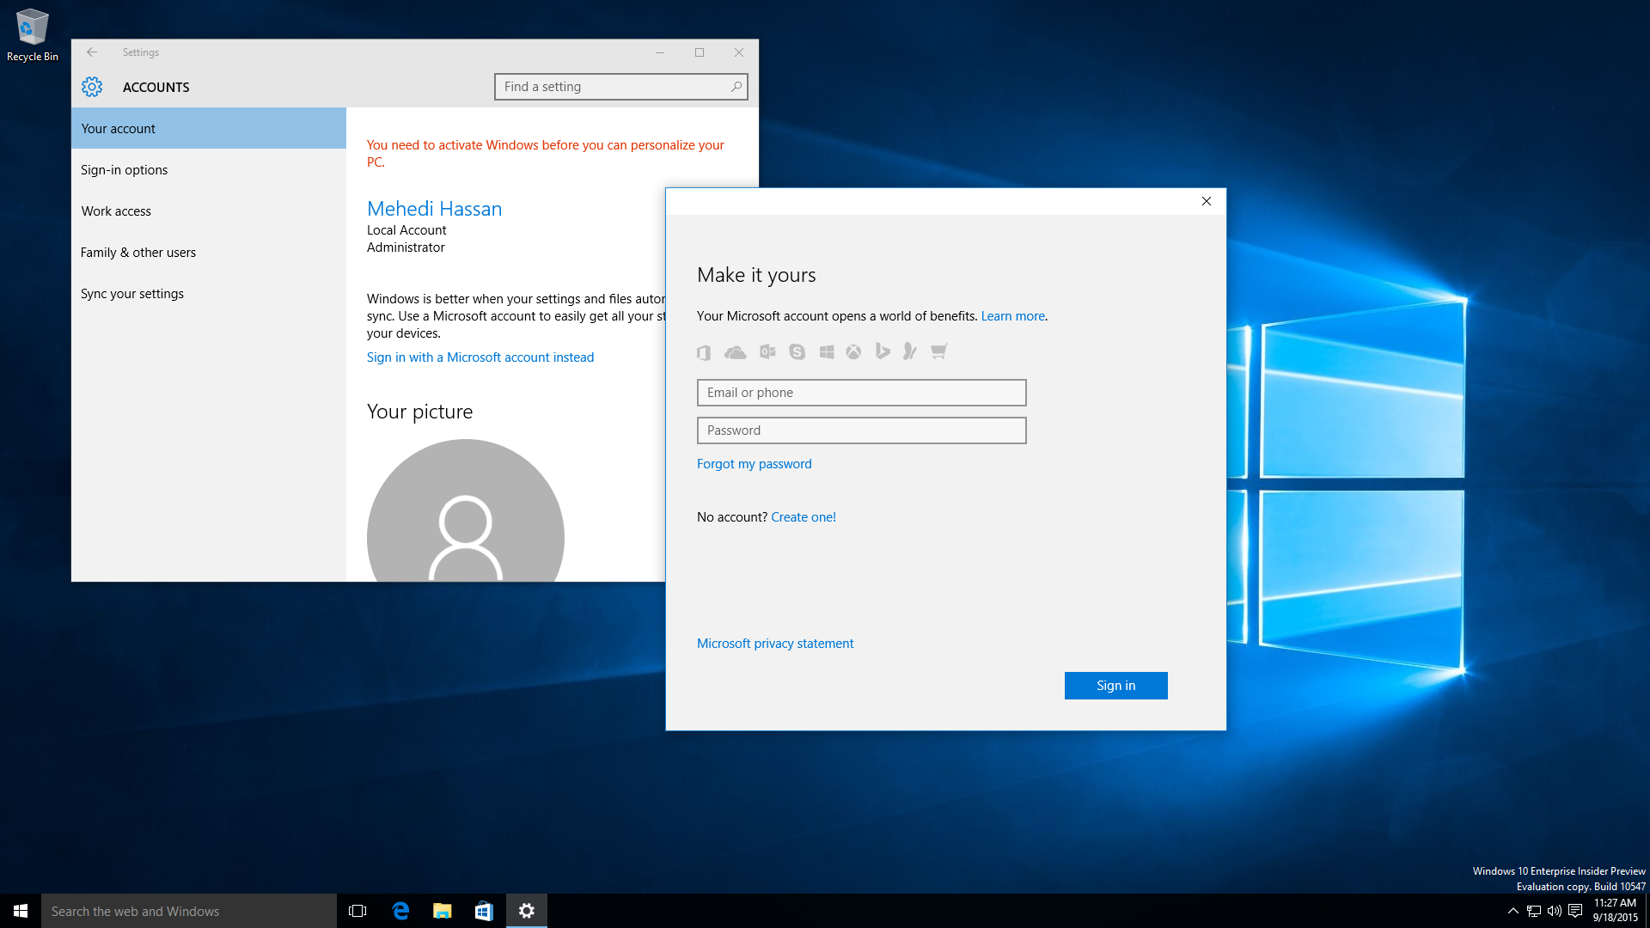
Task: Launch Microsoft Edge from the taskbar
Action: [400, 911]
